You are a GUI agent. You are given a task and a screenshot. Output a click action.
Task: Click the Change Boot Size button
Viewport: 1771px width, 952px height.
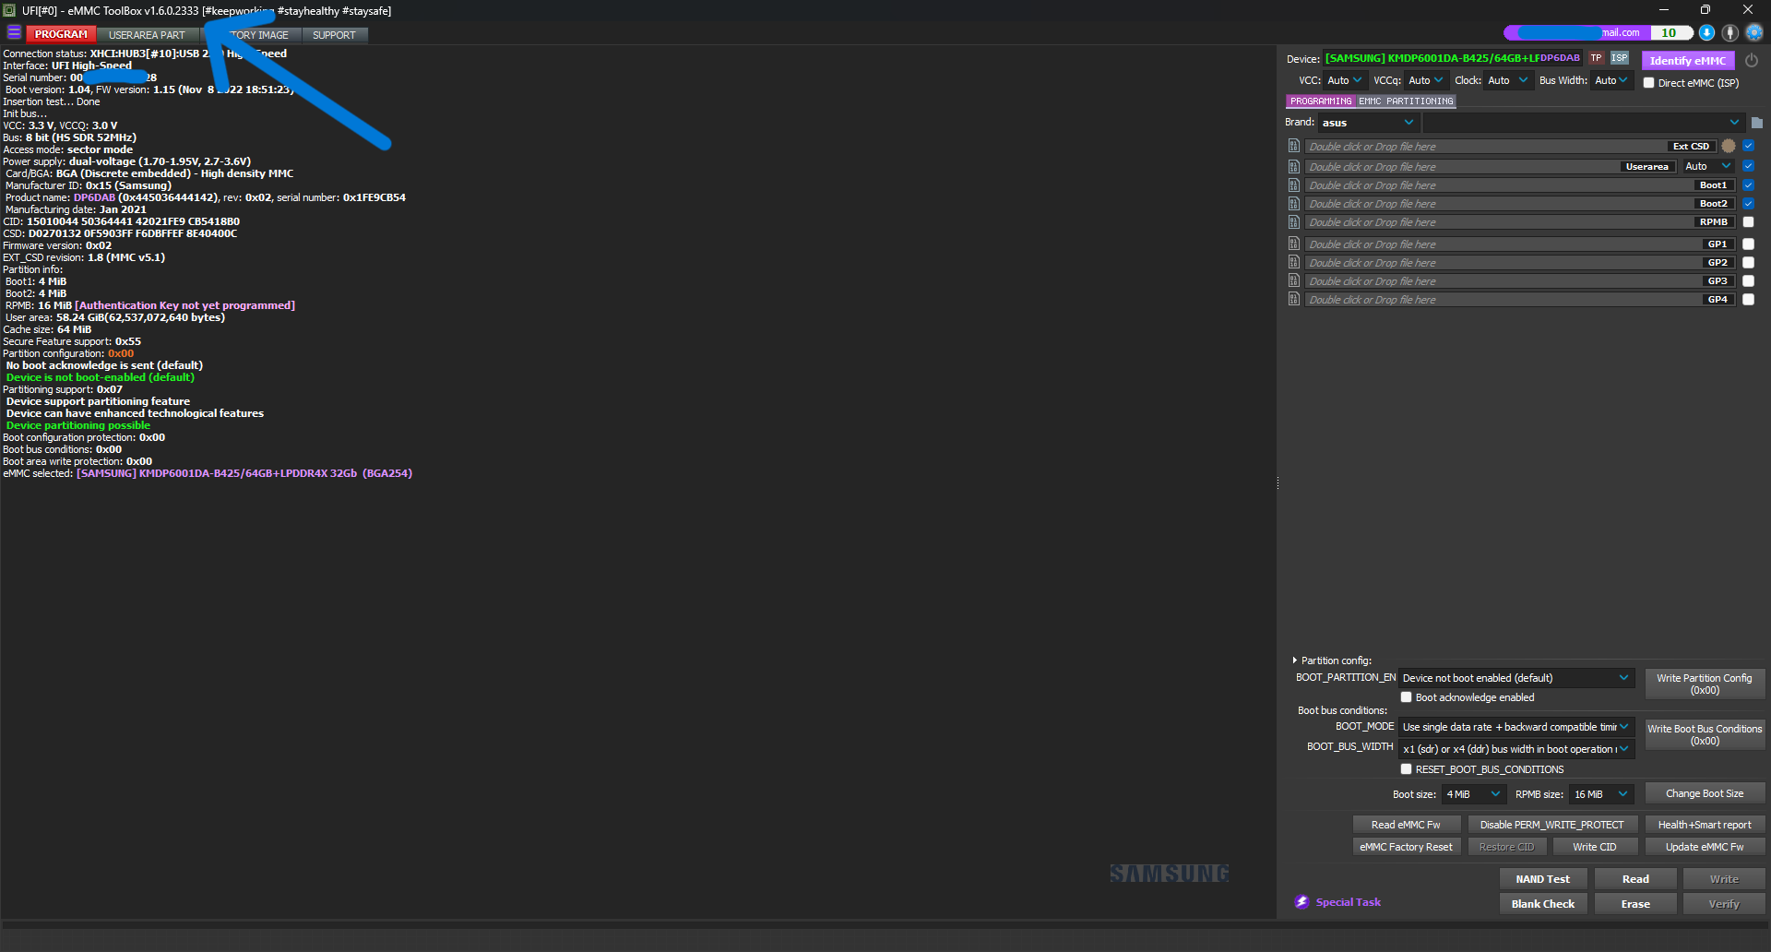pyautogui.click(x=1704, y=793)
